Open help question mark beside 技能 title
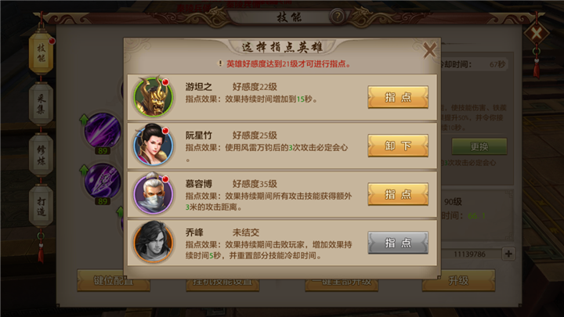The image size is (564, 317). [337, 16]
